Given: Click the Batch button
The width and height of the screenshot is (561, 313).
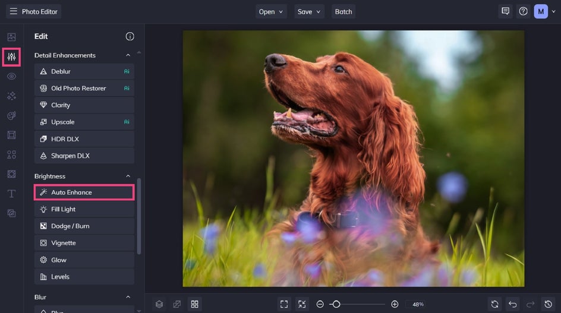Looking at the screenshot, I should tap(343, 11).
